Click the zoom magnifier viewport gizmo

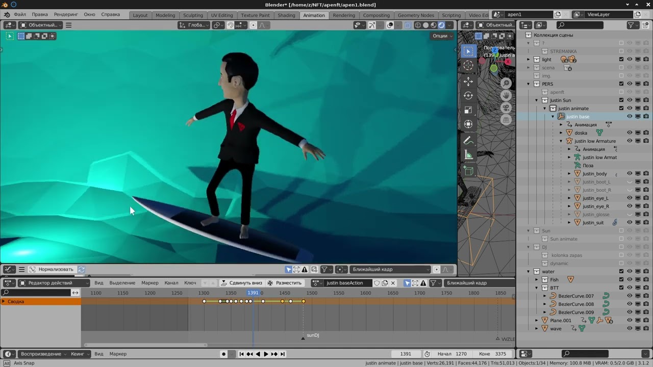click(x=506, y=83)
